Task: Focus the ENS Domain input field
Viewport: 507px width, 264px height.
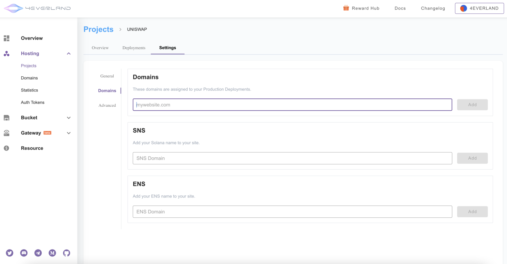Action: coord(292,212)
